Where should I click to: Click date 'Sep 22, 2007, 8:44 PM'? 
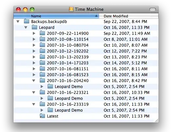click(125, 22)
